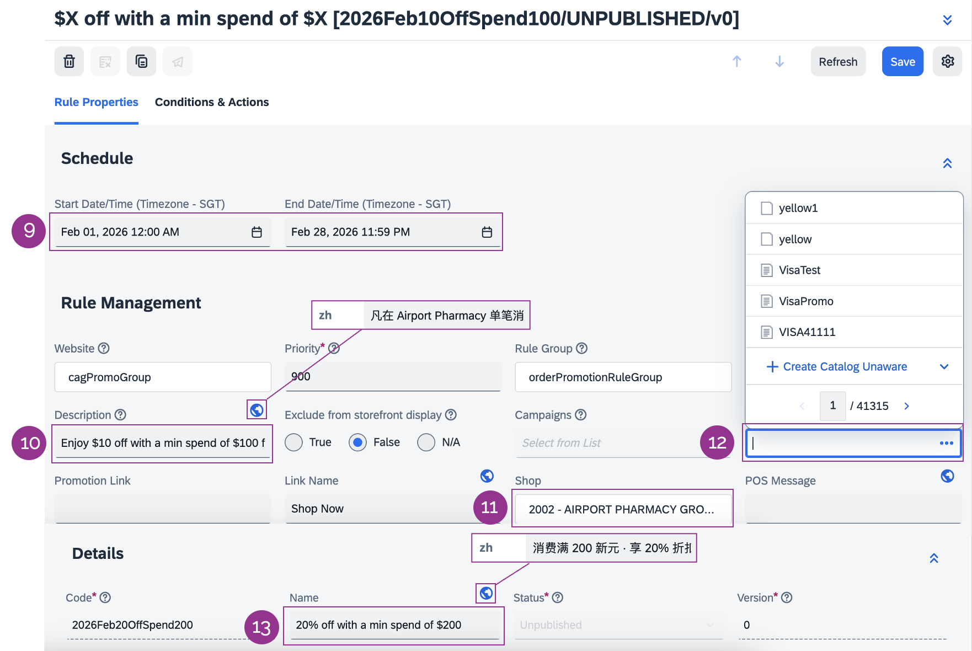Select False radio button
Viewport: 972px width, 651px height.
click(x=358, y=442)
